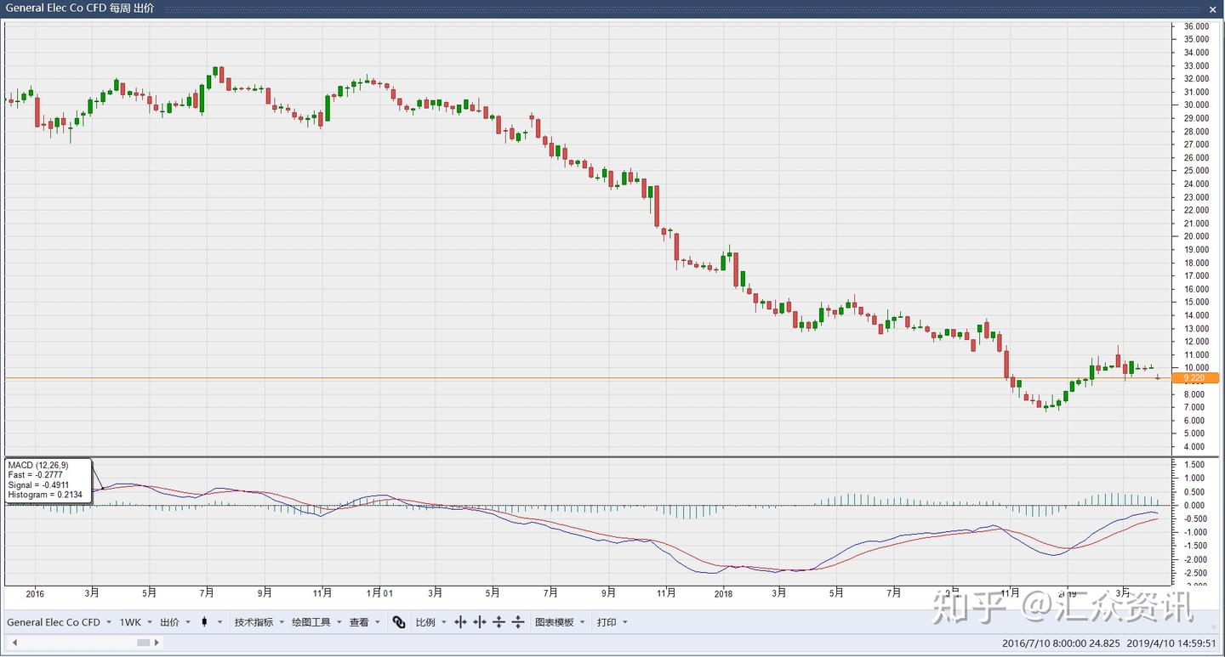Open the 图表模板 chart template menu

[x=561, y=622]
